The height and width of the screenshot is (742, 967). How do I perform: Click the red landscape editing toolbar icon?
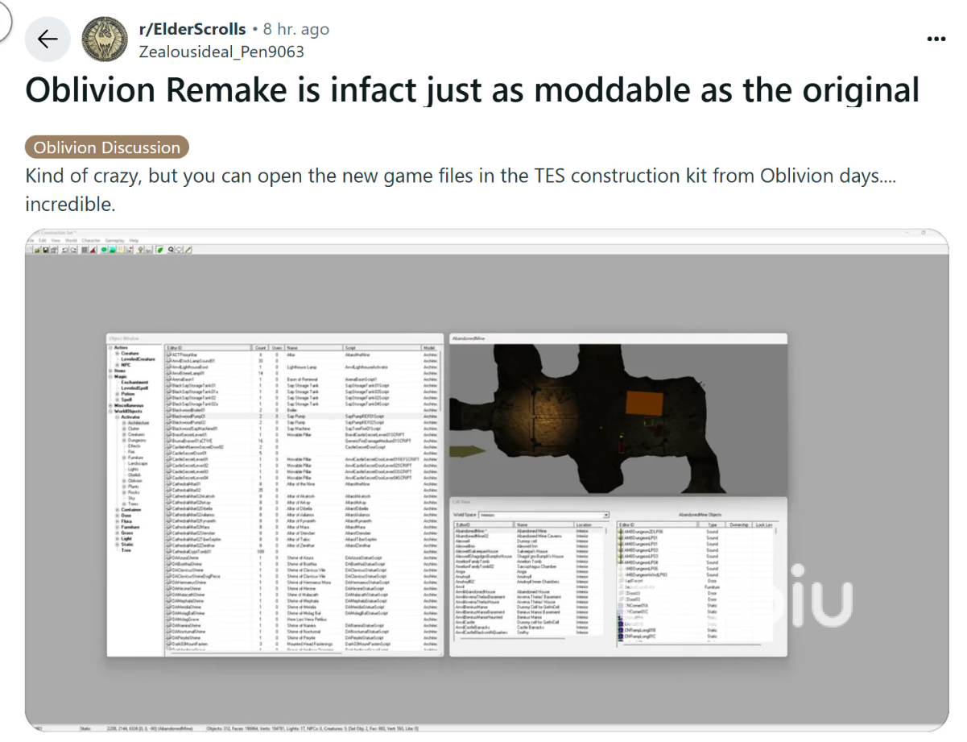point(93,250)
